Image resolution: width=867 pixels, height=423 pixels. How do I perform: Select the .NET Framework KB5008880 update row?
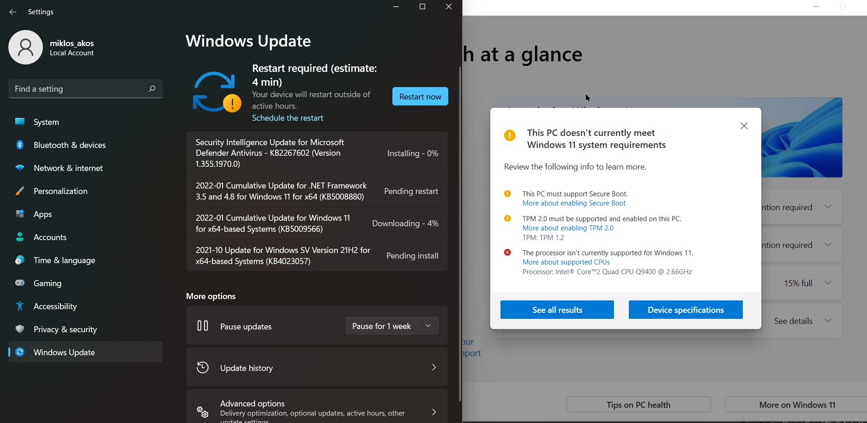pyautogui.click(x=317, y=191)
